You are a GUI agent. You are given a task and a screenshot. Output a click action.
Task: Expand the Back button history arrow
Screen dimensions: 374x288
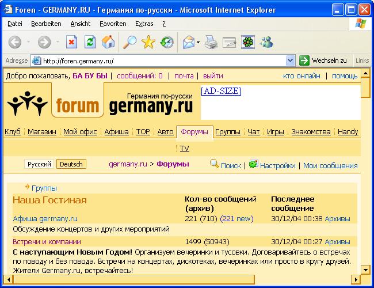[x=28, y=42]
